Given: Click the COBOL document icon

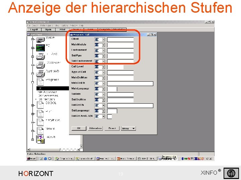Looking at the screenshot, I should click(40, 105).
